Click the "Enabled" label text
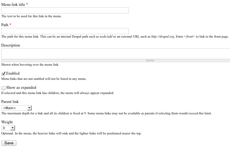Viewport: 230px width, 148px height. 13,73
